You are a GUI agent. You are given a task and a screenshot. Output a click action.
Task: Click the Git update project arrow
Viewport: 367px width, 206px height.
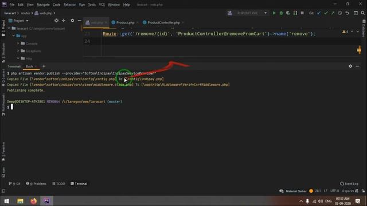click(319, 13)
